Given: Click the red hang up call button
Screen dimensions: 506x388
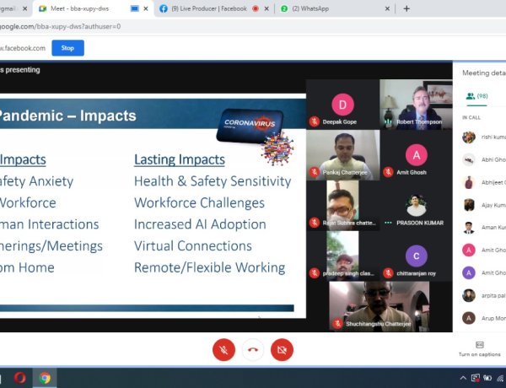Looking at the screenshot, I should pyautogui.click(x=252, y=348).
